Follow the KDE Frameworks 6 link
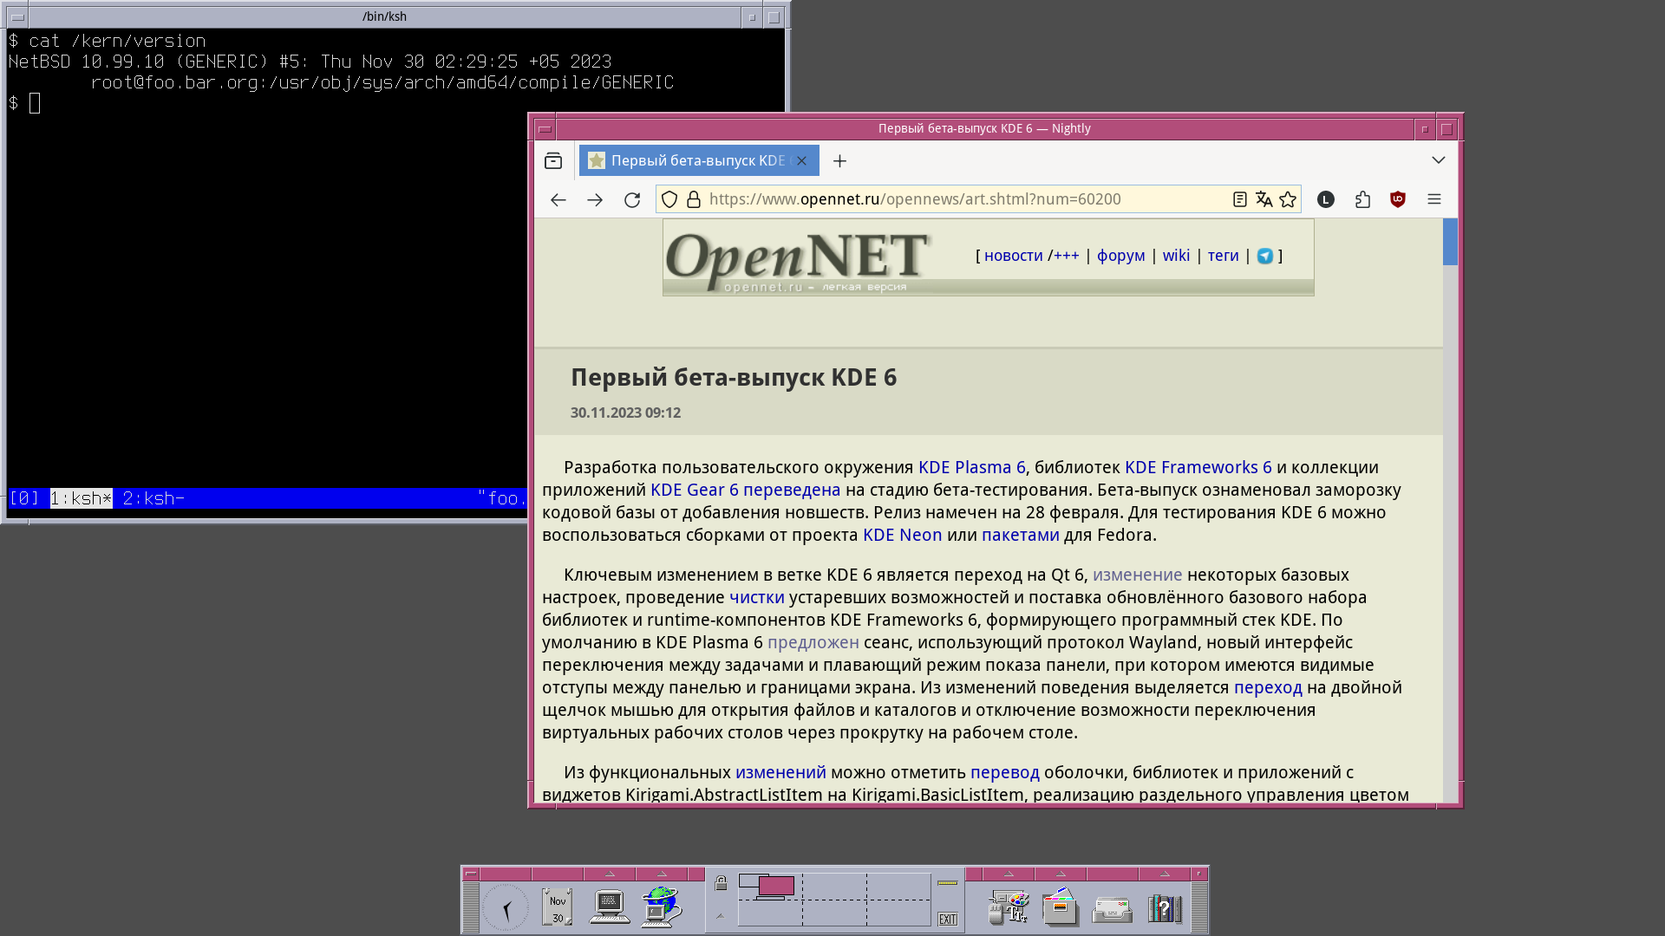The height and width of the screenshot is (936, 1665). coord(1198,468)
